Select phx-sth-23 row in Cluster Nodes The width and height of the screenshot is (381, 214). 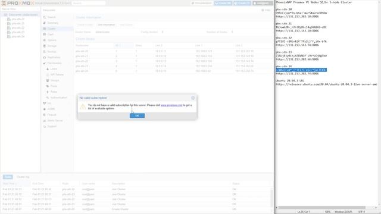pos(174,66)
